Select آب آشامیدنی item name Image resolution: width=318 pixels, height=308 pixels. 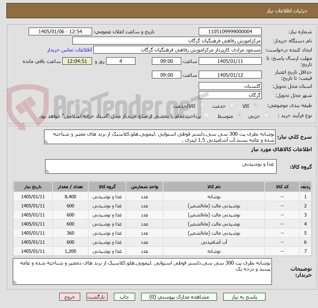pyautogui.click(x=214, y=242)
